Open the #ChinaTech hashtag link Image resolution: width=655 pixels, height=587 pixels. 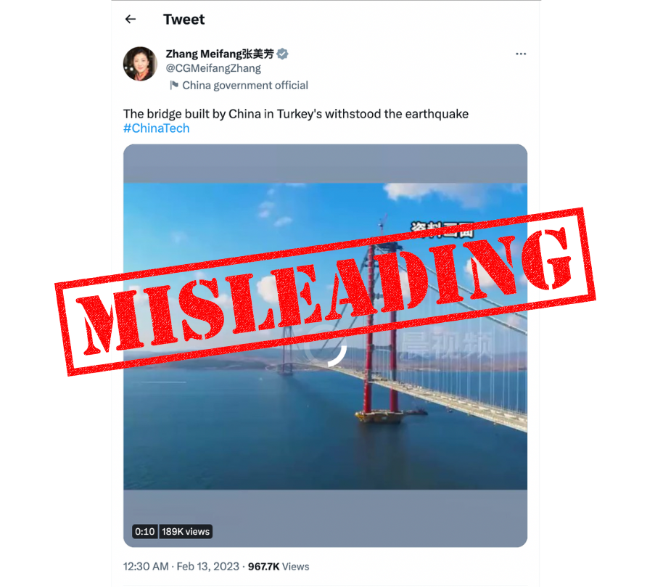[156, 128]
